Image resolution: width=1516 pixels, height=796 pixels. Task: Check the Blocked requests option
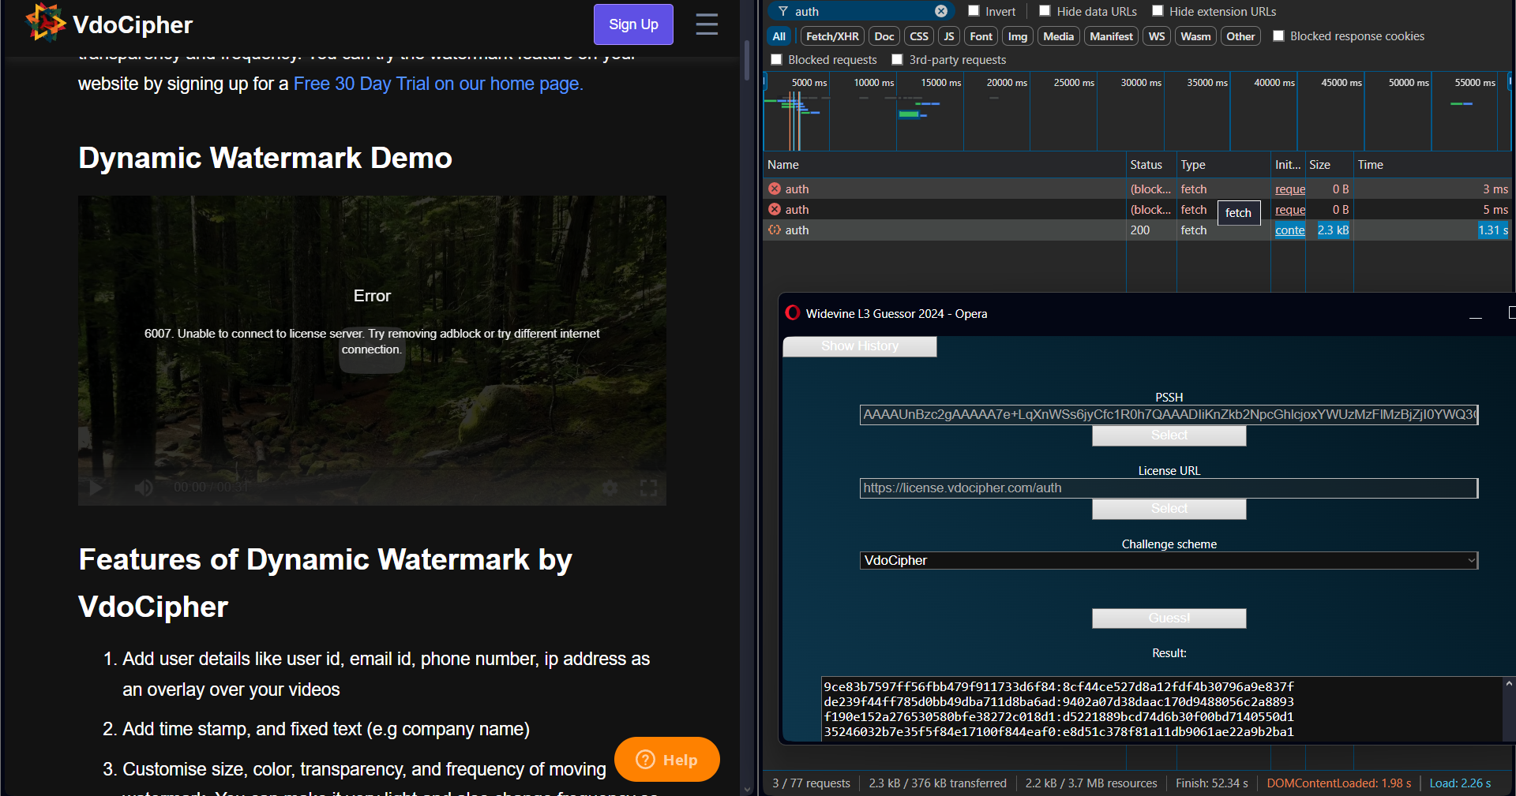776,60
